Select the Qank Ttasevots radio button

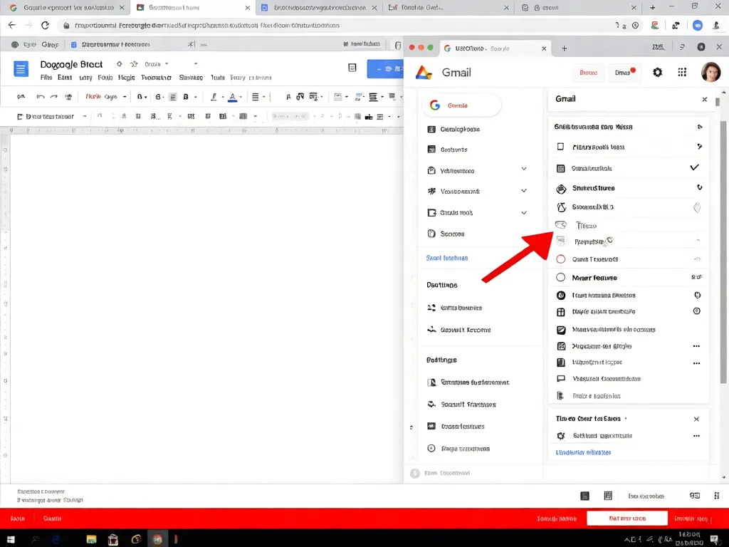pos(561,259)
